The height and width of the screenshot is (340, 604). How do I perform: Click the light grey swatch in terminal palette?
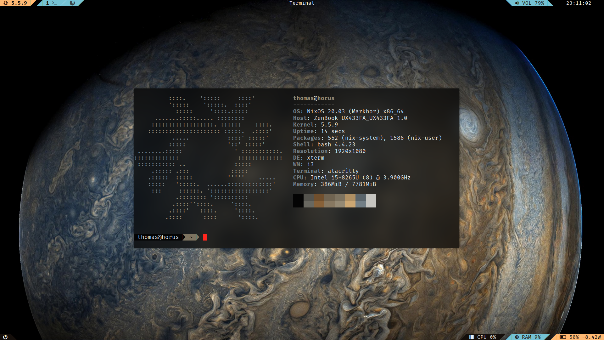[371, 201]
